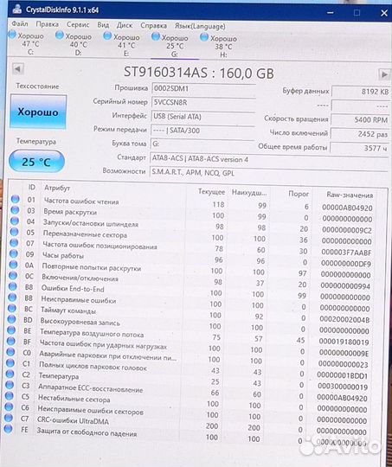Click status icon of attribute C1
Image resolution: width=392 pixels, height=467 pixels.
[x=10, y=362]
